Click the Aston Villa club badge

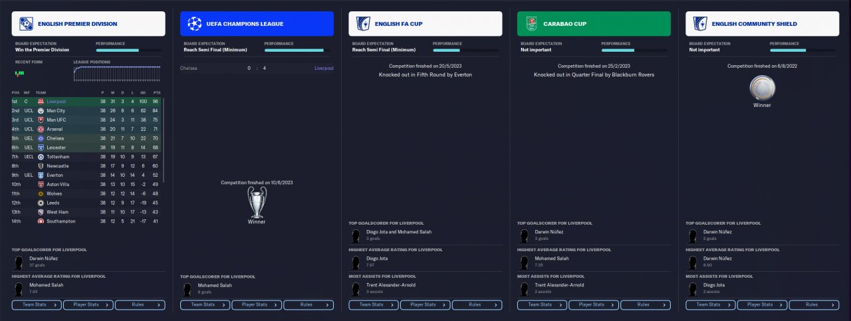pyautogui.click(x=41, y=184)
